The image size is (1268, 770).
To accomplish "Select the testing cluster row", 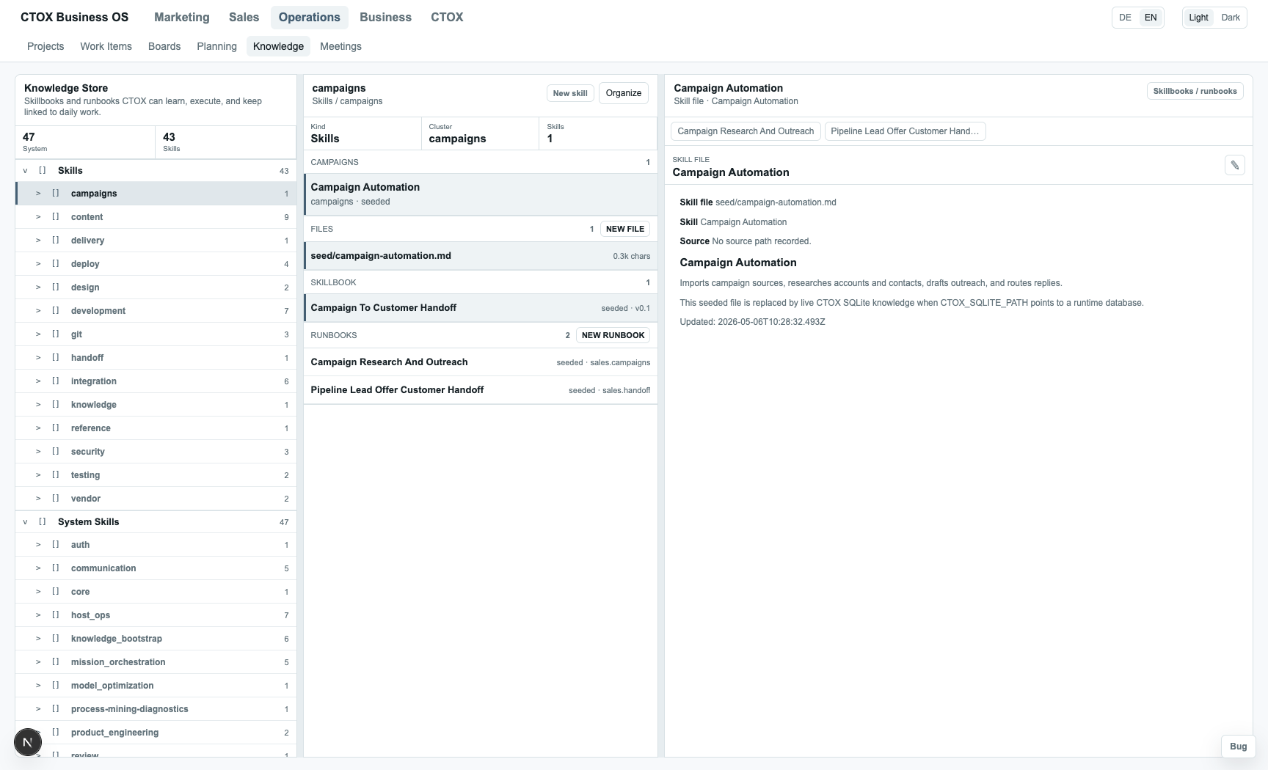I will [156, 475].
